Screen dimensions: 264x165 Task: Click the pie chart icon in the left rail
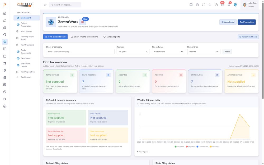pos(5,92)
